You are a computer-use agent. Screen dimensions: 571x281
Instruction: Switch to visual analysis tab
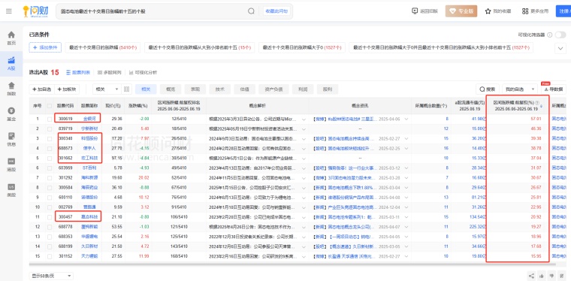(143, 72)
